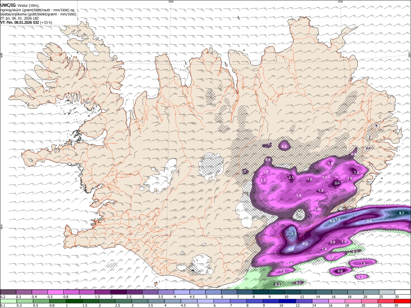Click the bright pink snow swatch labeled 0.5
The width and height of the screenshot is (411, 308).
point(55,292)
